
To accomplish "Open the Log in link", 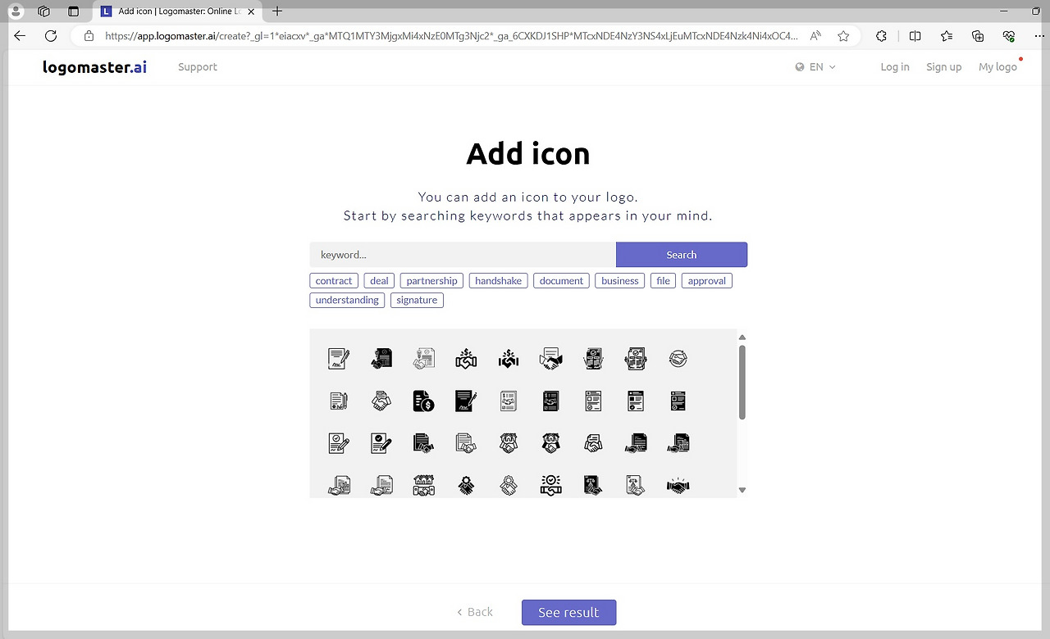I will pyautogui.click(x=895, y=67).
